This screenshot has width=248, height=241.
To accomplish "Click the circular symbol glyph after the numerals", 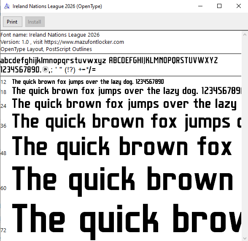I will [46, 70].
